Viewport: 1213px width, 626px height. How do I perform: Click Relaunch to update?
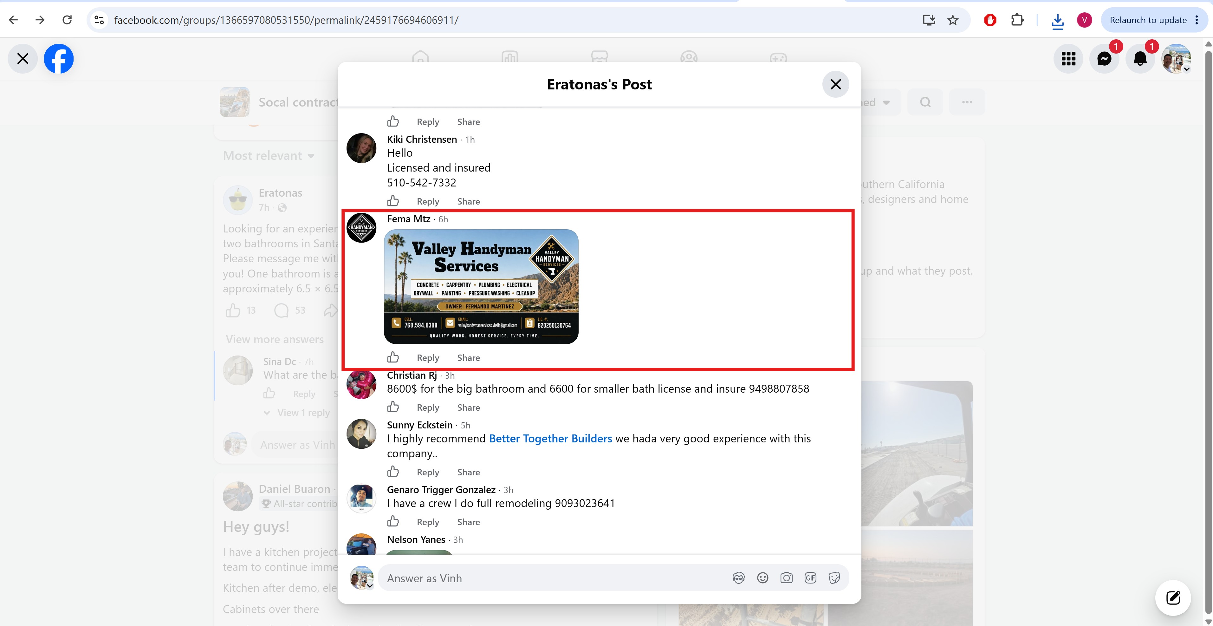coord(1148,20)
